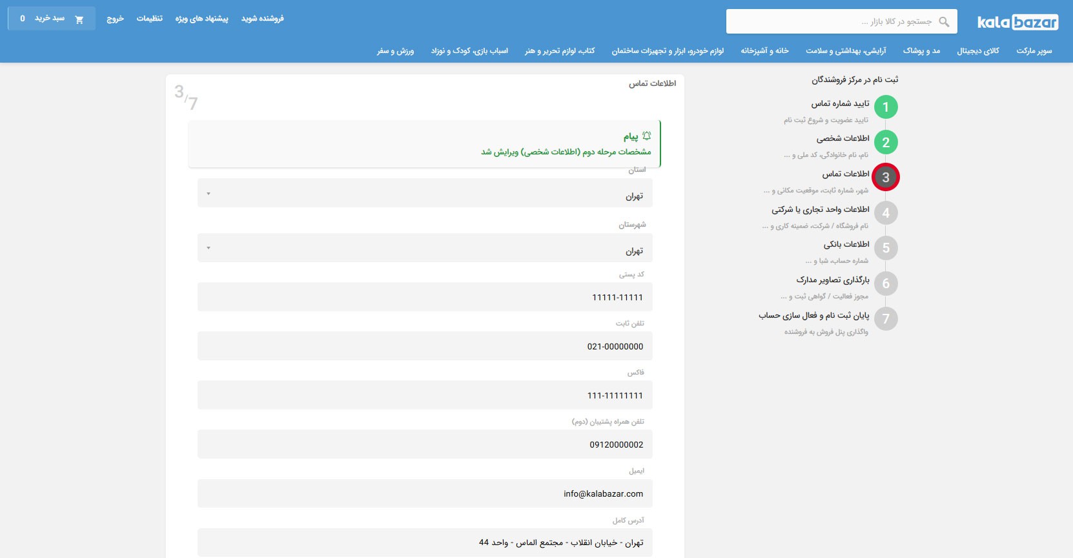This screenshot has height=558, width=1073.
Task: Open the شهرستان dropdown
Action: [425, 248]
